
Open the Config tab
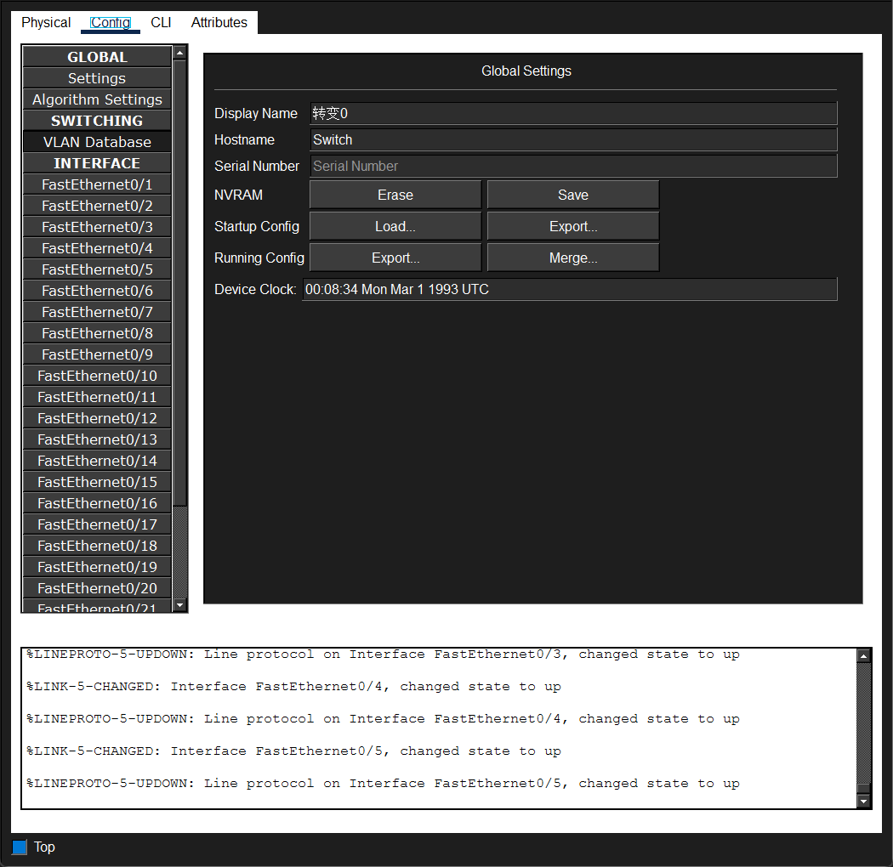pyautogui.click(x=111, y=22)
